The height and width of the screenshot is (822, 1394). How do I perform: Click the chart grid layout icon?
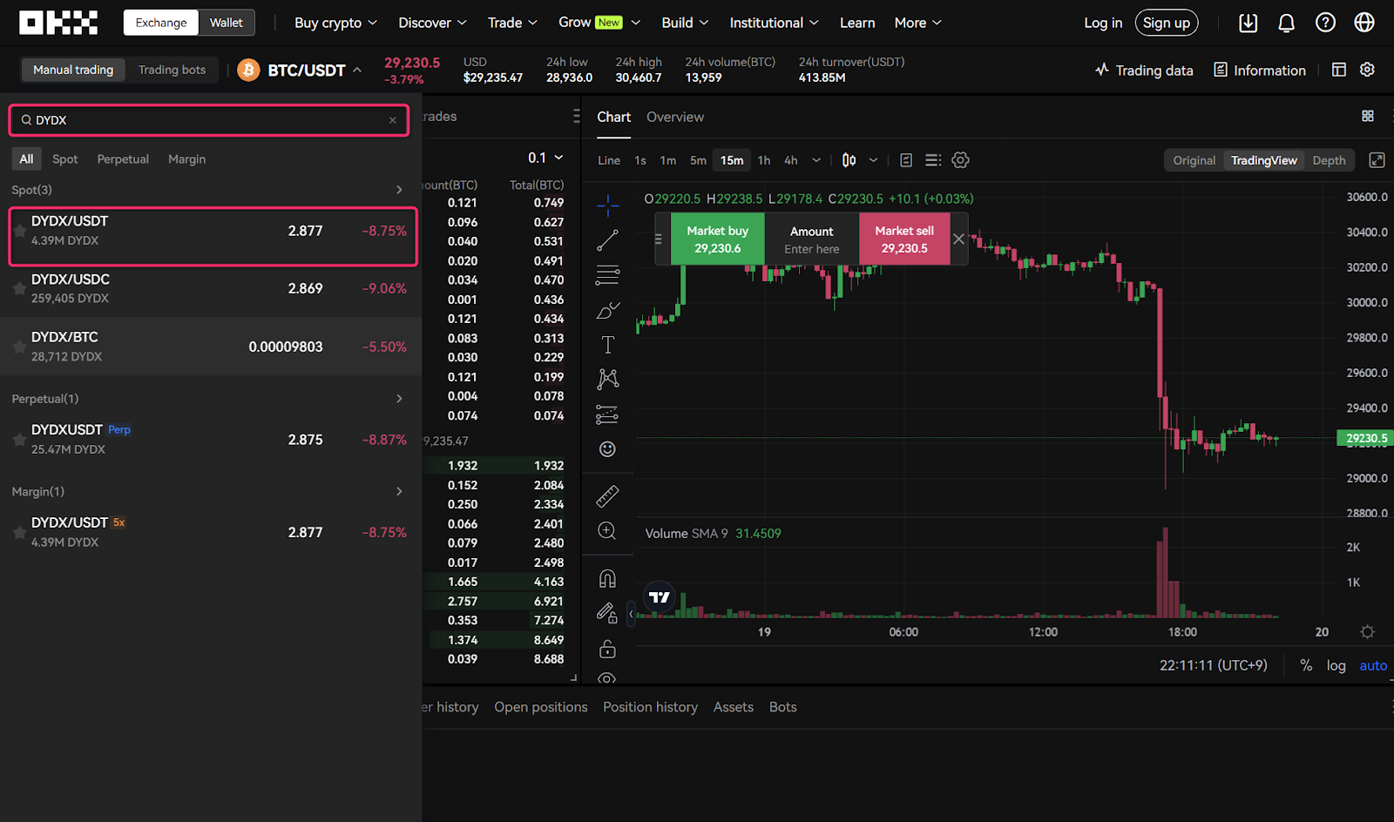(x=1368, y=116)
